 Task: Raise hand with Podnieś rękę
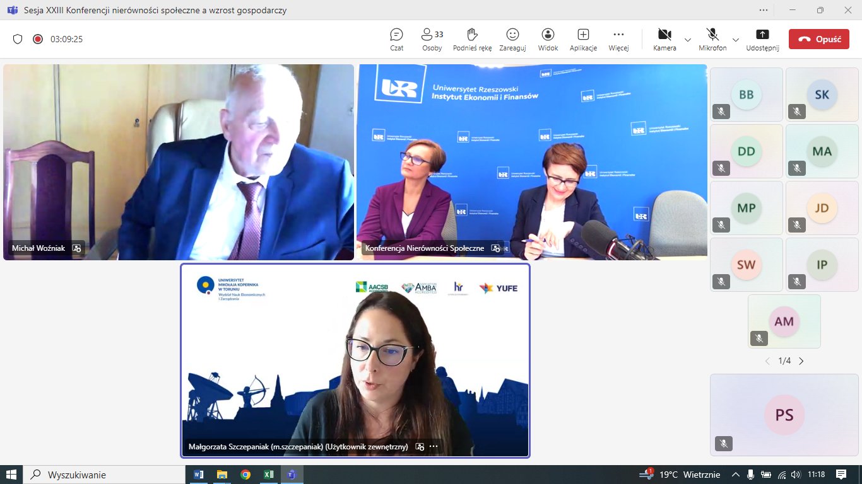point(471,39)
